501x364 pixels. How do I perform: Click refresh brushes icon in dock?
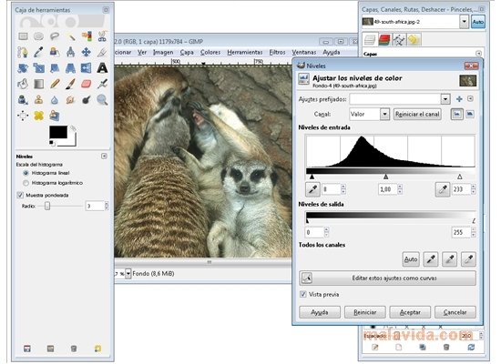coord(471,347)
